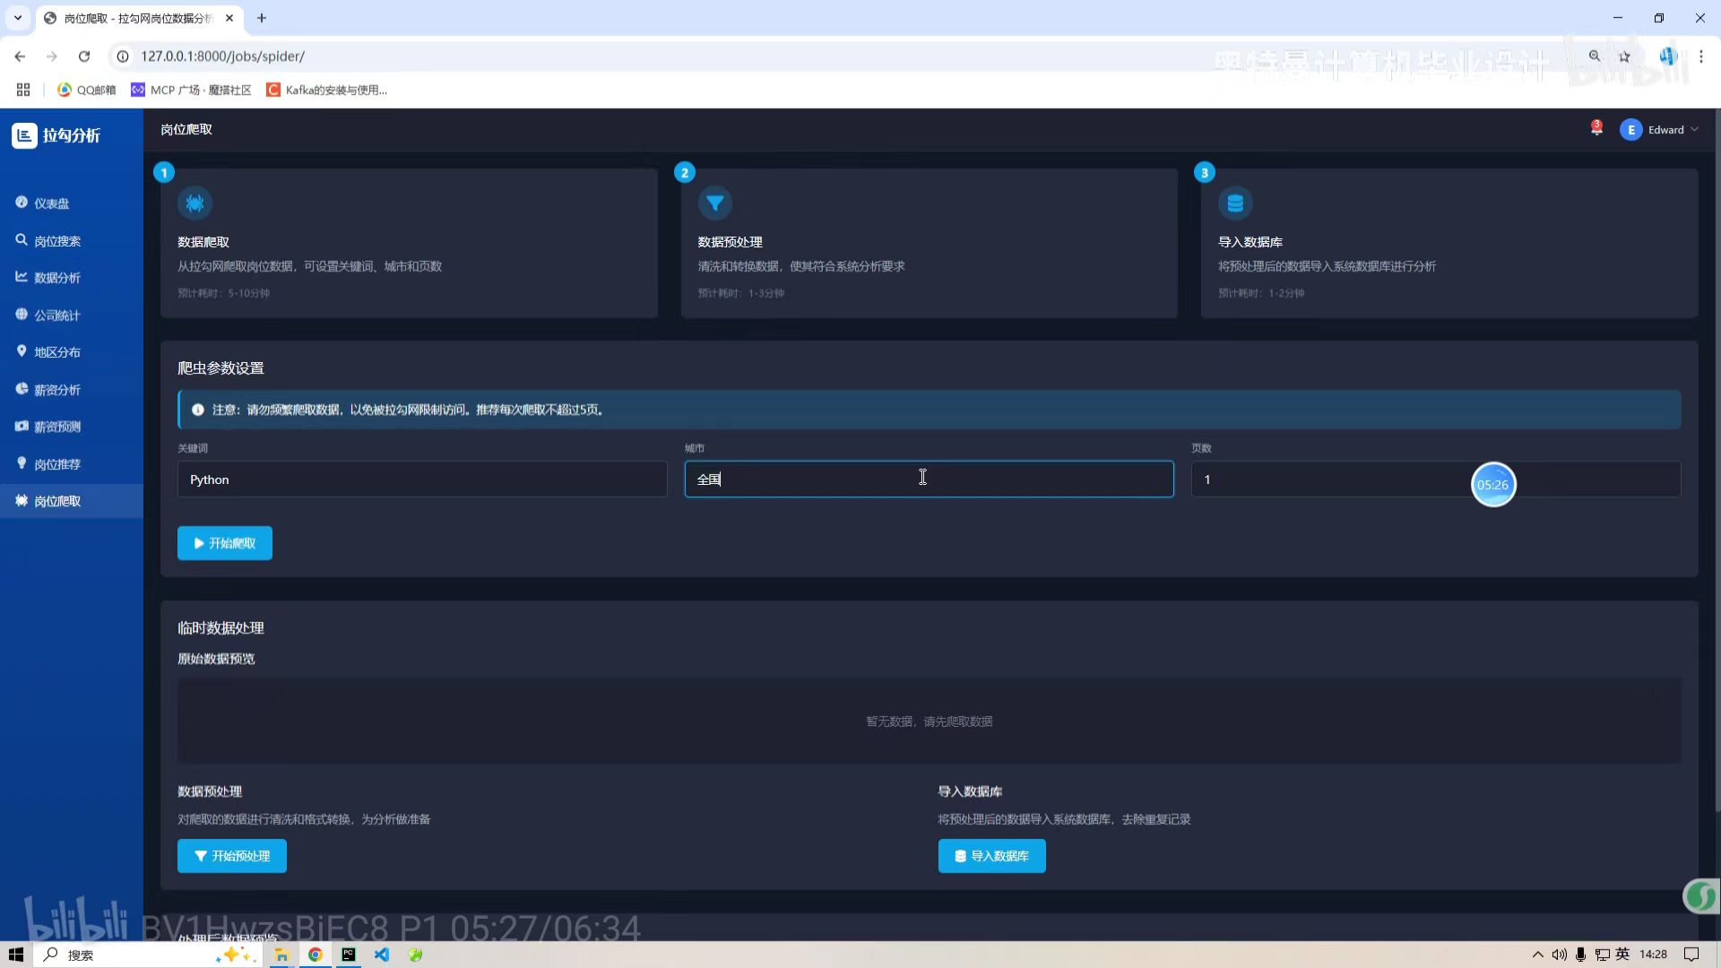
Task: Click the bookmark star icon in address bar
Action: 1624,56
